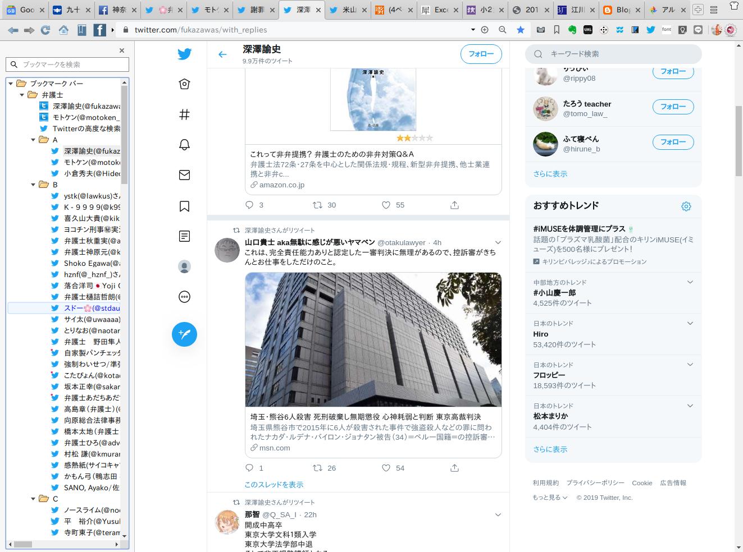Viewport: 743px width, 552px height.
Task: Retweet the msn.com news tweet
Action: (318, 468)
